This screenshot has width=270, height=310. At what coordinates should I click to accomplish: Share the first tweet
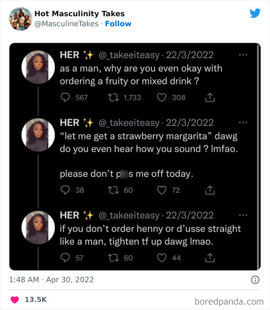click(210, 98)
